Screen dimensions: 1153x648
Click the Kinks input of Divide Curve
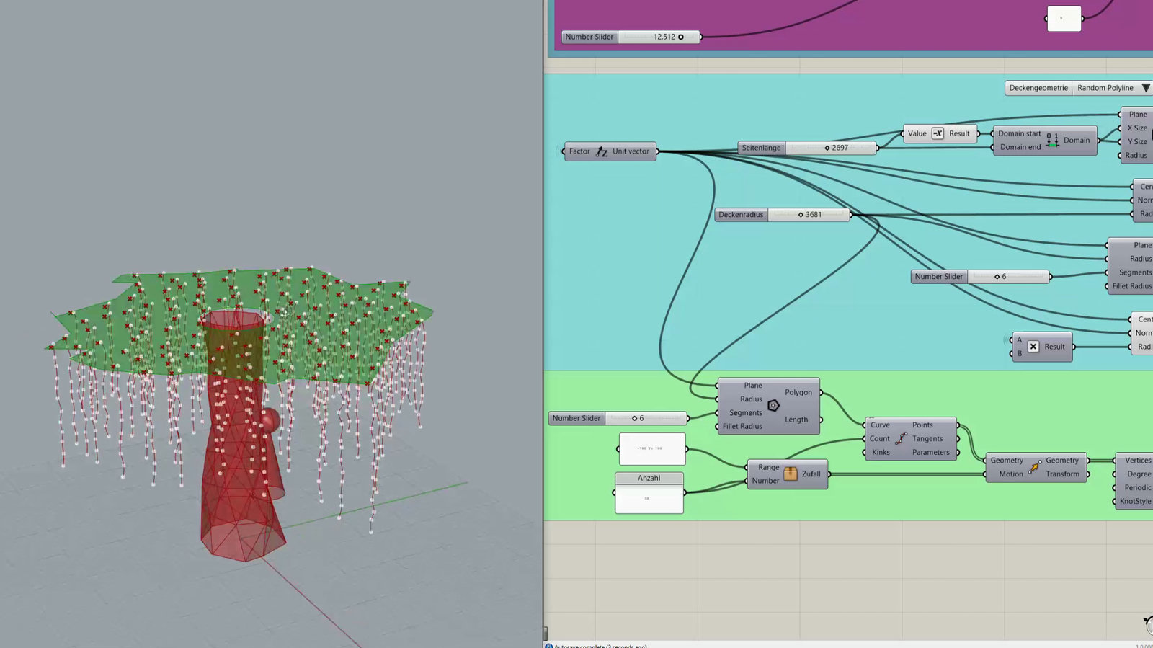881,452
